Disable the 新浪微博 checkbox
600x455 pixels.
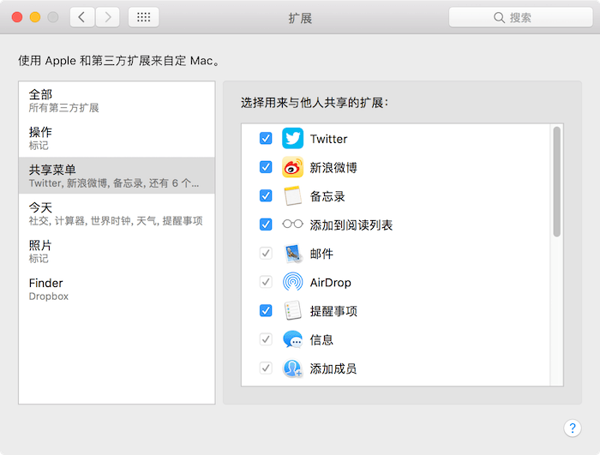pos(266,167)
